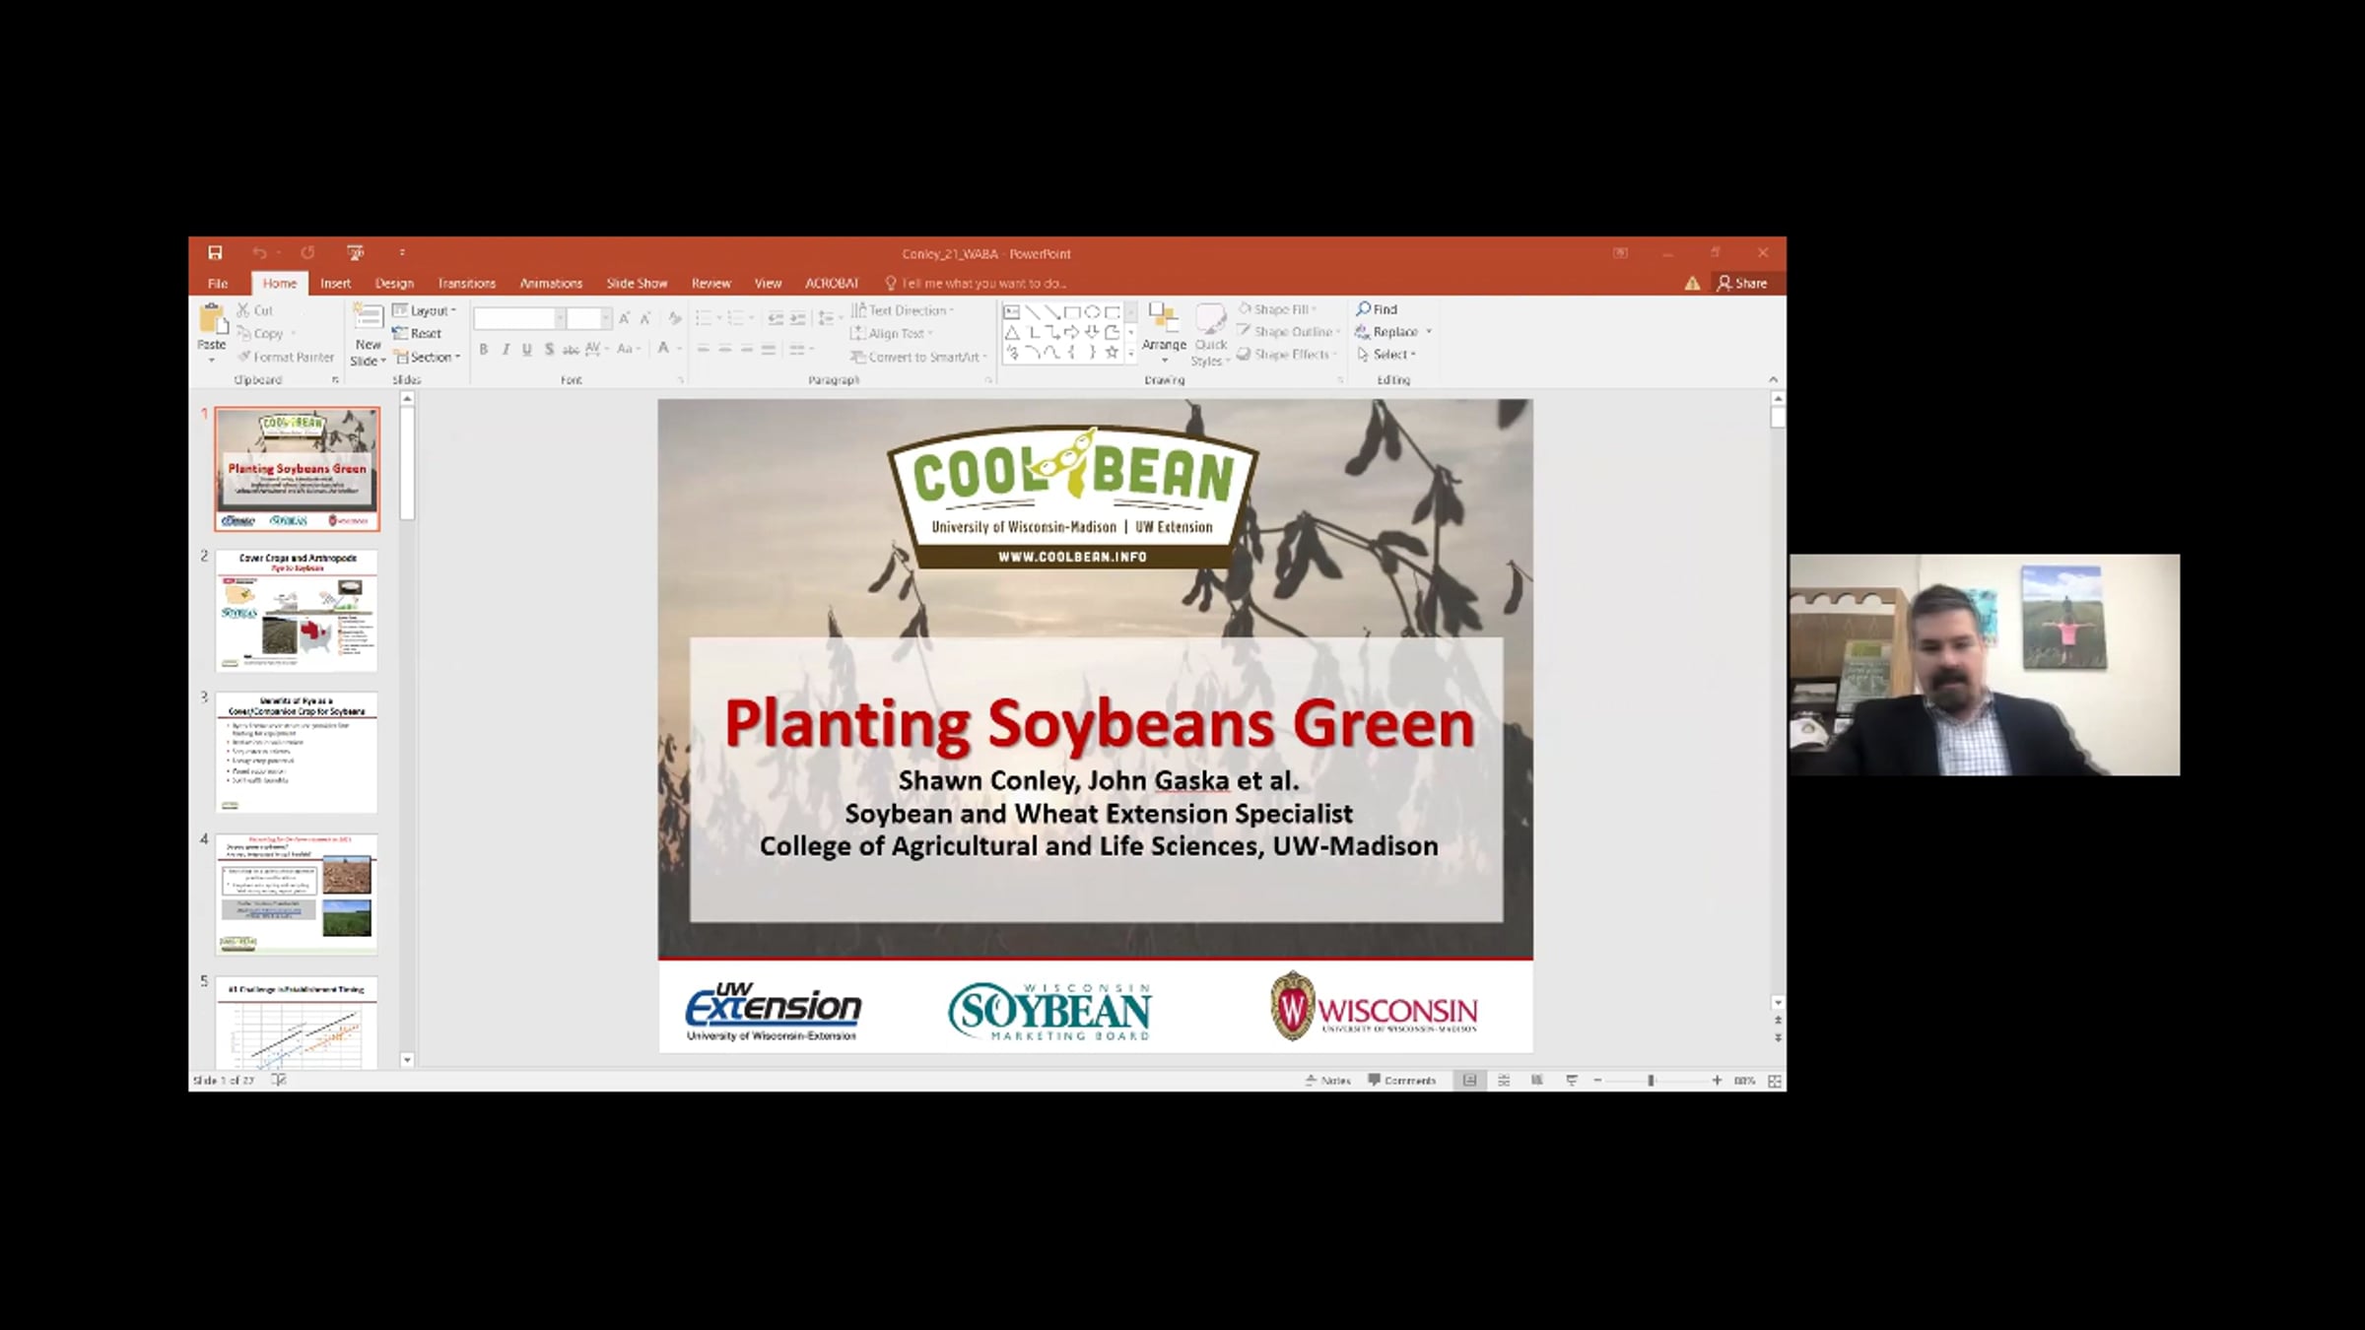The width and height of the screenshot is (2365, 1330).
Task: Expand the Section dropdown
Action: (428, 357)
